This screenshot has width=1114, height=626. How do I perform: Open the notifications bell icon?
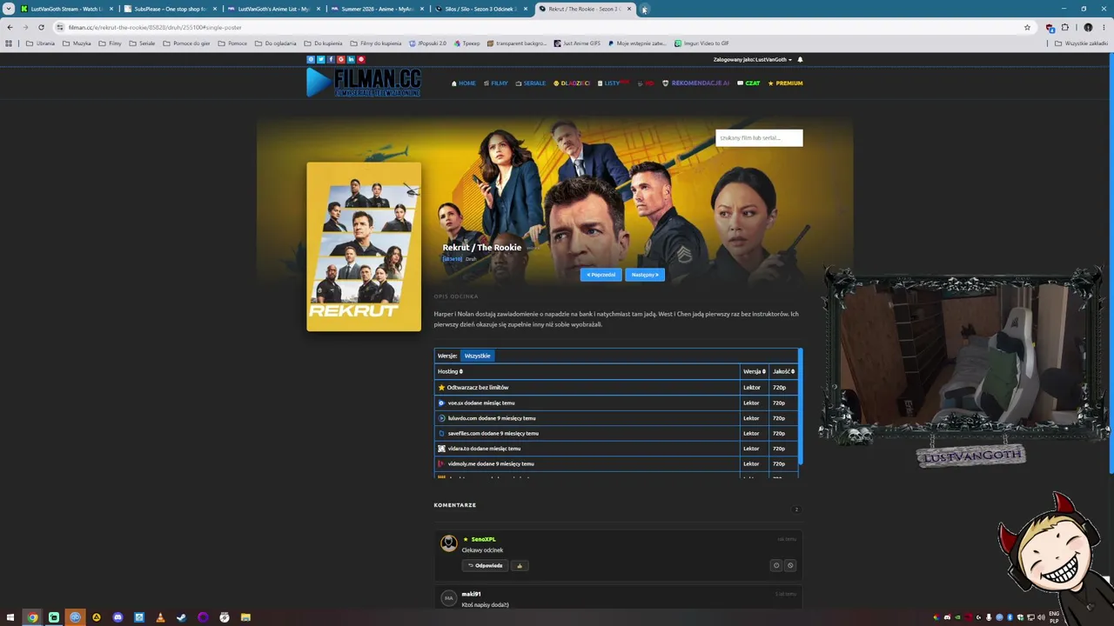click(800, 60)
